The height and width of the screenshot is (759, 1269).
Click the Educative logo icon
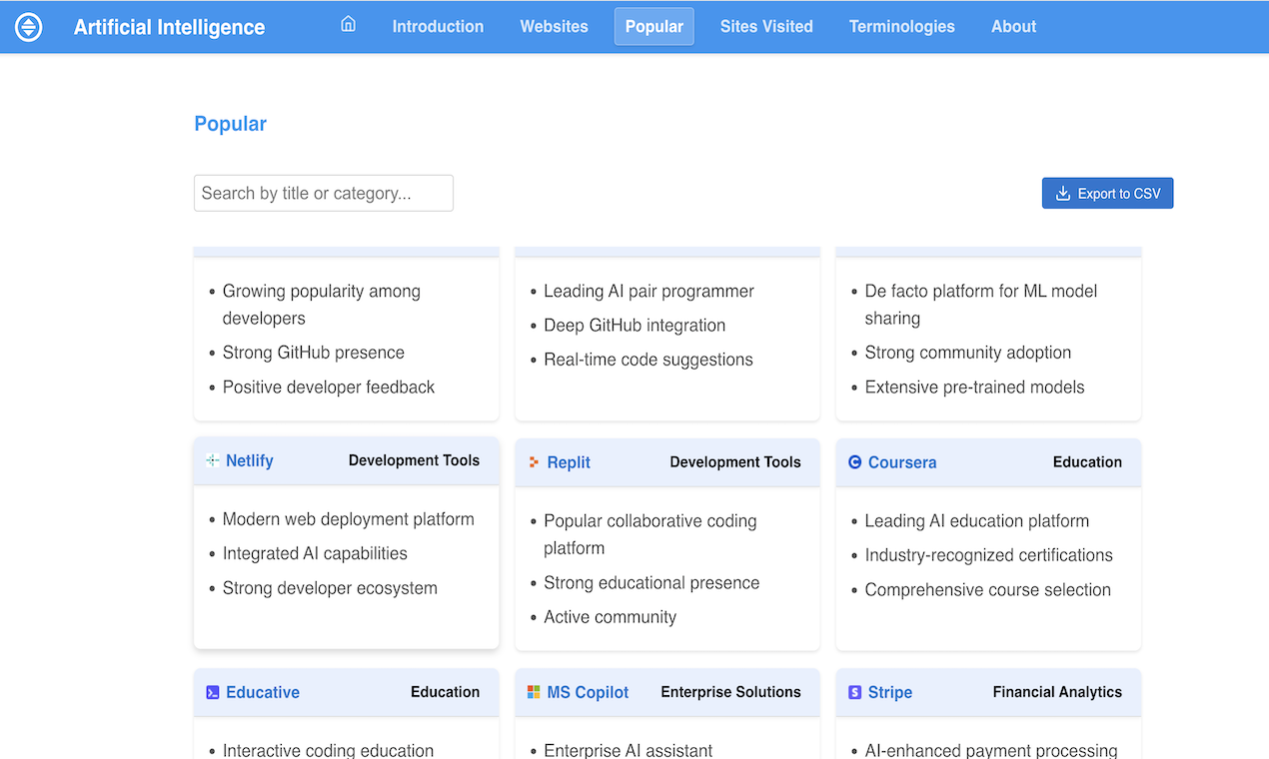click(x=212, y=692)
